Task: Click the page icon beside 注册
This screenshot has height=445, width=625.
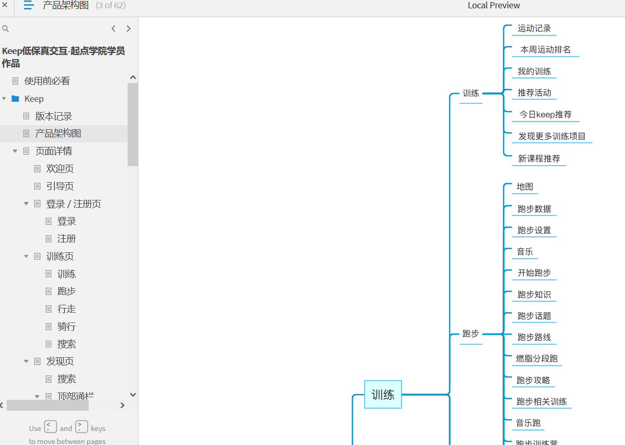Action: click(x=48, y=239)
